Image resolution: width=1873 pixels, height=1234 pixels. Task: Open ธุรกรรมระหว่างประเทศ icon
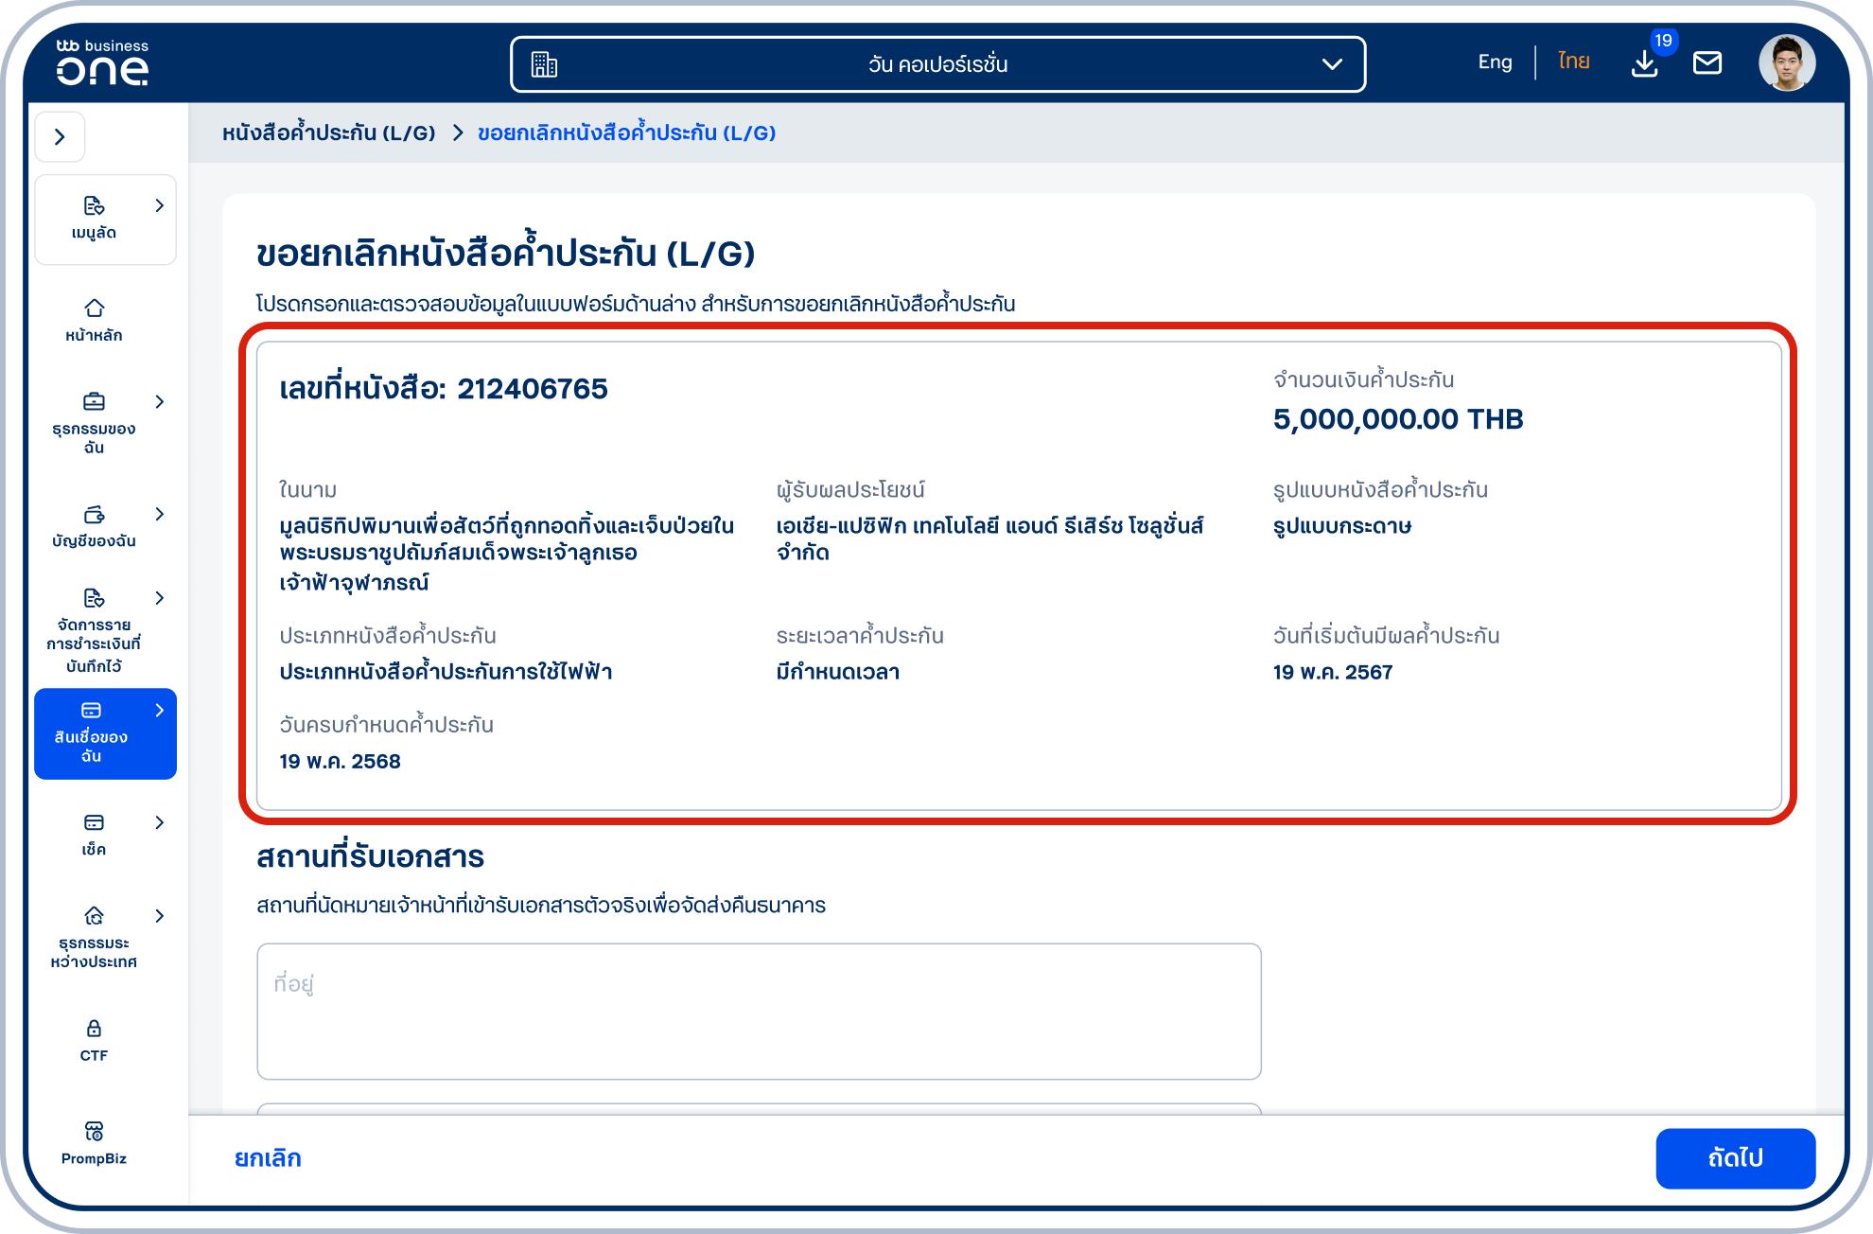[94, 916]
